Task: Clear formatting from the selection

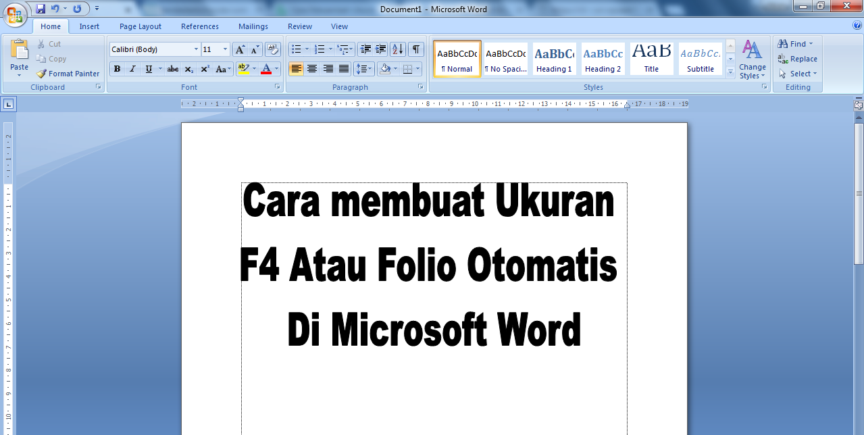Action: (x=273, y=49)
